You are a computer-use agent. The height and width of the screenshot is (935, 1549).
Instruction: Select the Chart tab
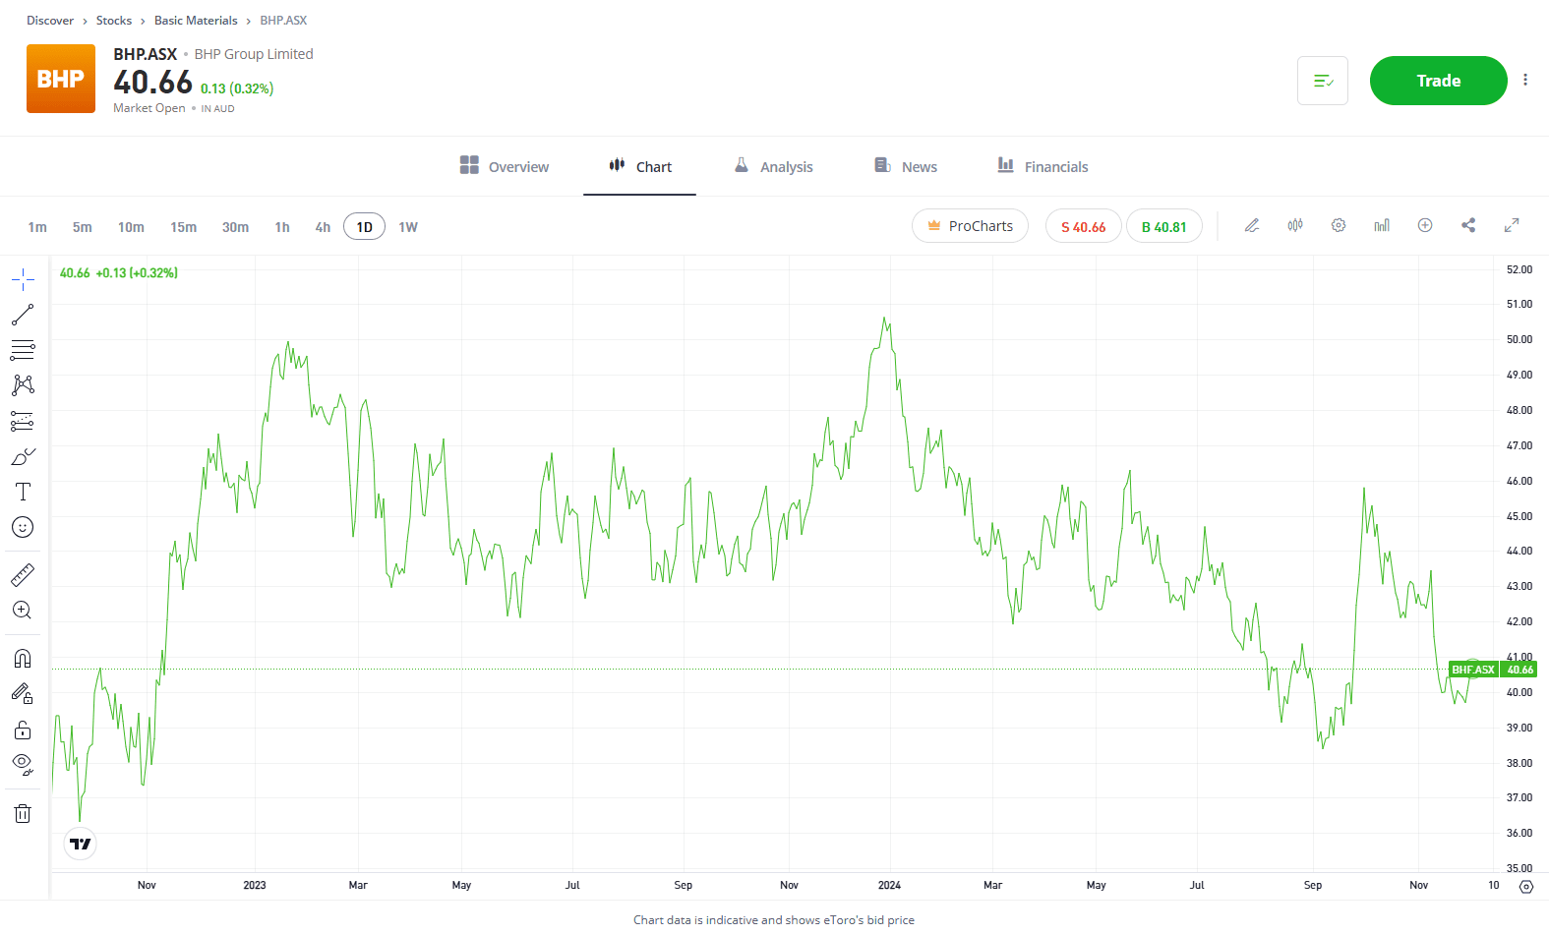click(x=639, y=166)
